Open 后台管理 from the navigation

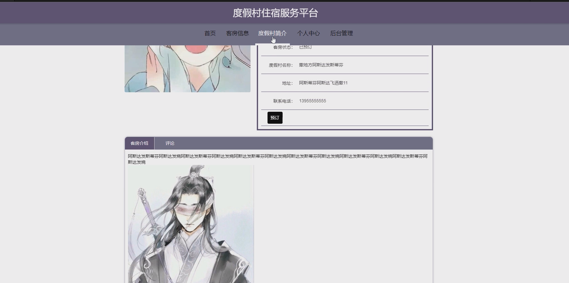coord(341,33)
